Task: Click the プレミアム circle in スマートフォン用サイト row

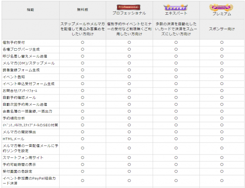Action: [222, 157]
